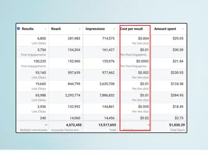
Task: Click the $1,030.29 total spent
Action: (x=177, y=125)
